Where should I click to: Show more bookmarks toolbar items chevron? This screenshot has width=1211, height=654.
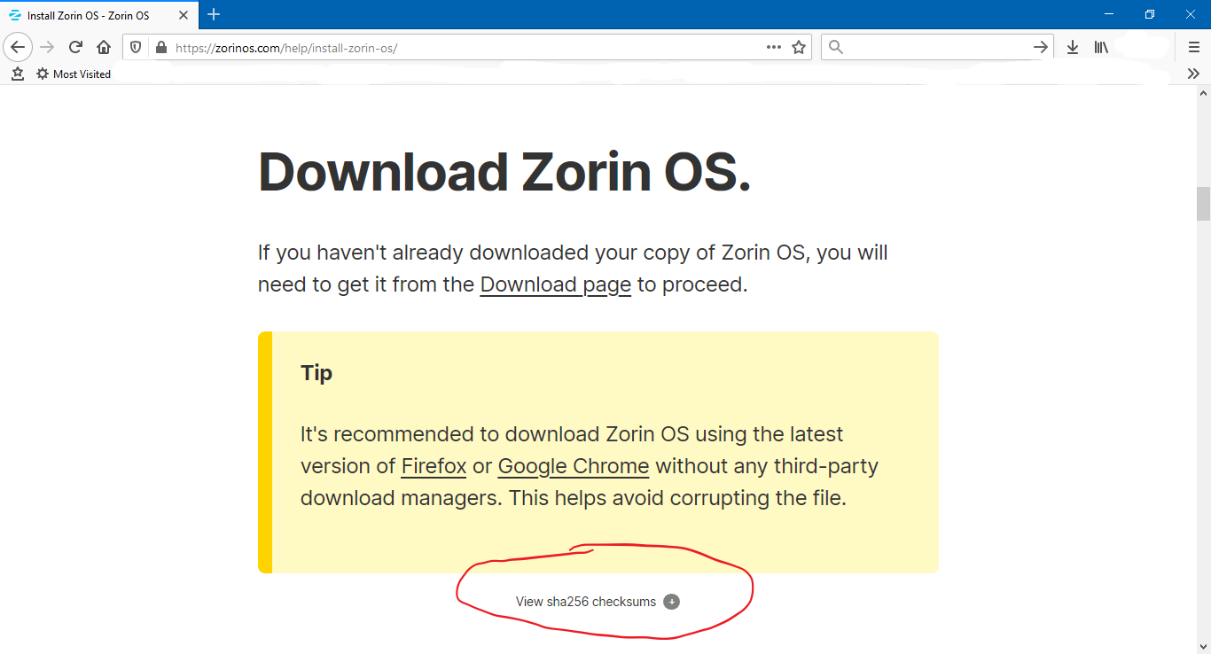1193,74
